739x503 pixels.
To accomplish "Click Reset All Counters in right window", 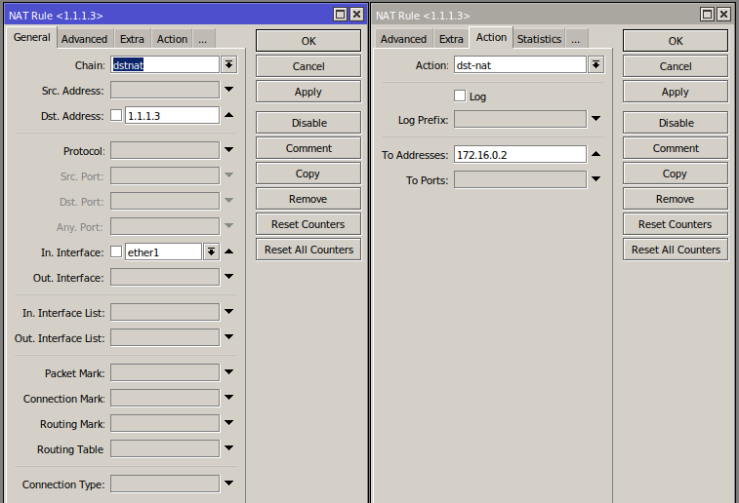I will pos(676,250).
